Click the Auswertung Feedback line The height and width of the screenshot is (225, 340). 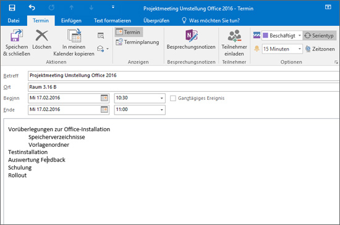pyautogui.click(x=36, y=160)
